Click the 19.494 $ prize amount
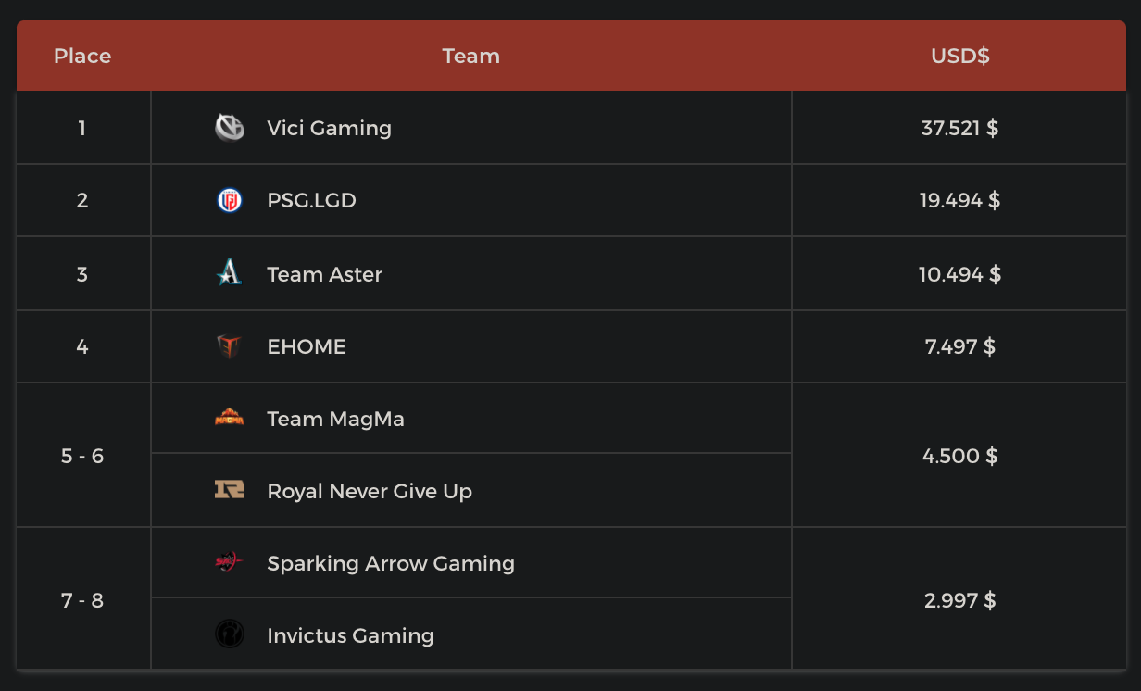Screen dimensions: 1141x691 959,200
